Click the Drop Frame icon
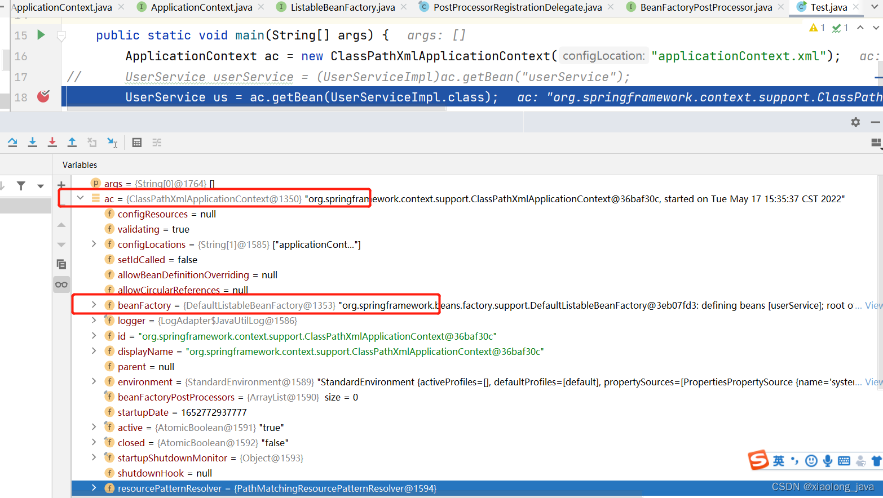 click(x=92, y=143)
